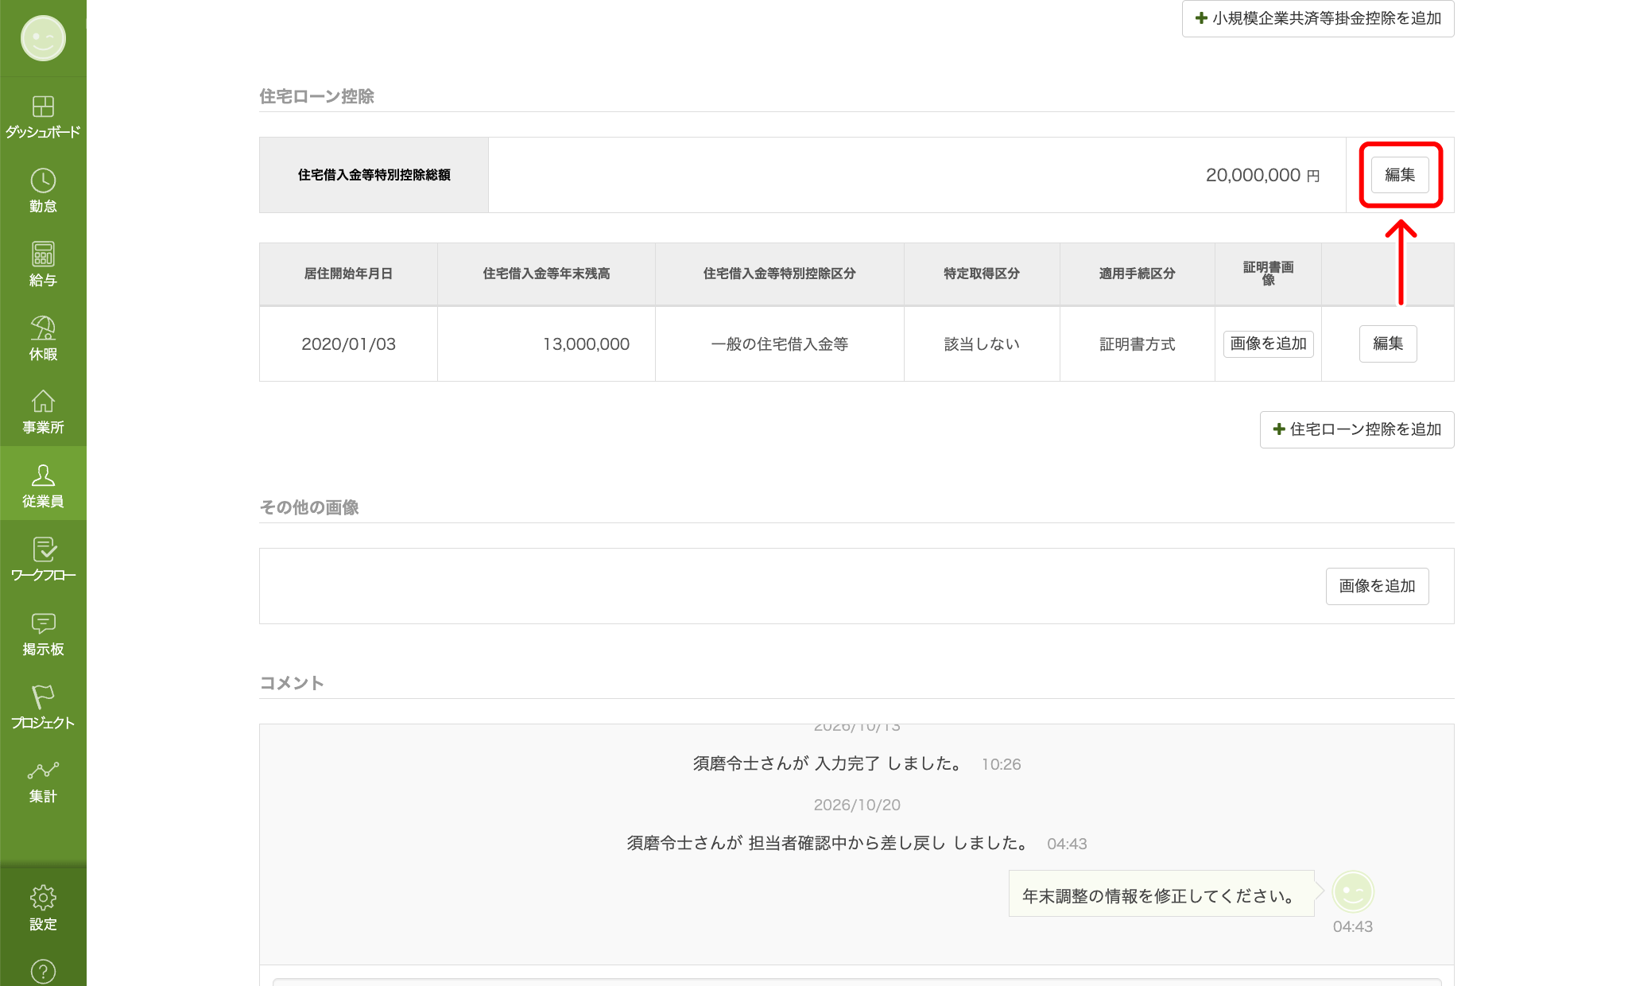Click 画像を追加 under その他の画像
Image resolution: width=1628 pixels, height=986 pixels.
(1377, 586)
